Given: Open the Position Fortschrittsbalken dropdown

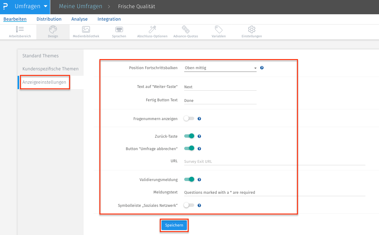Looking at the screenshot, I should (220, 68).
